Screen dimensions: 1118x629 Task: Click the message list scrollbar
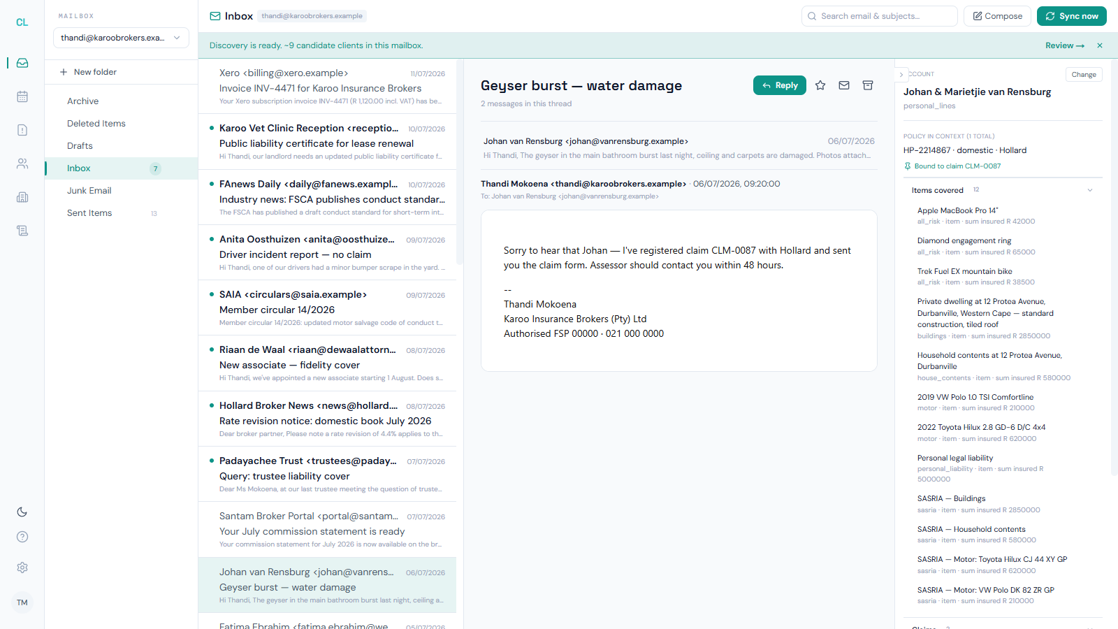pyautogui.click(x=459, y=161)
